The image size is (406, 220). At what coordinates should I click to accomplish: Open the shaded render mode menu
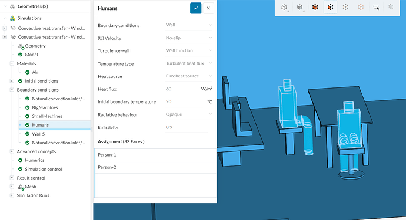(299, 7)
